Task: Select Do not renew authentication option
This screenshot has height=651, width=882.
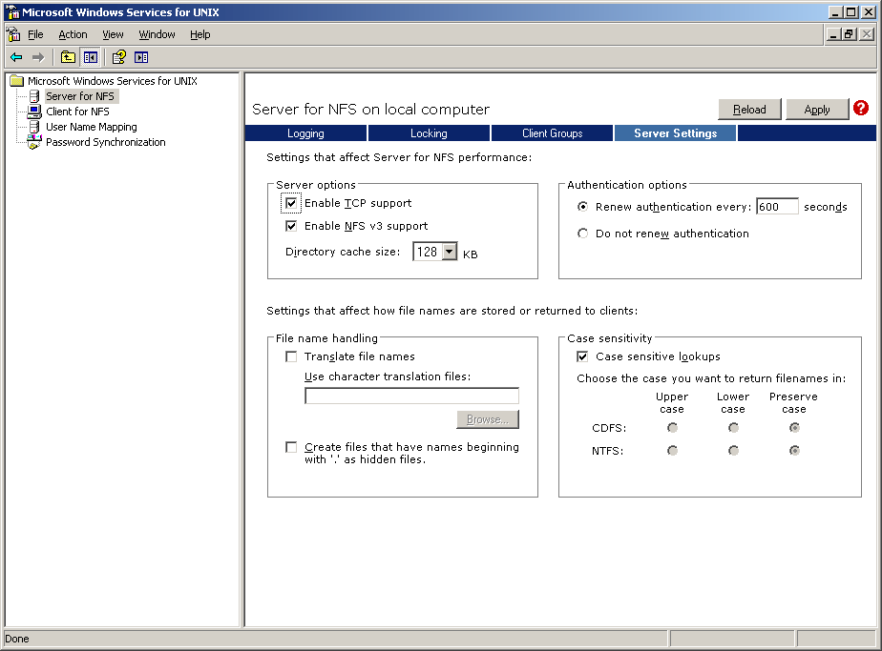Action: pyautogui.click(x=582, y=234)
